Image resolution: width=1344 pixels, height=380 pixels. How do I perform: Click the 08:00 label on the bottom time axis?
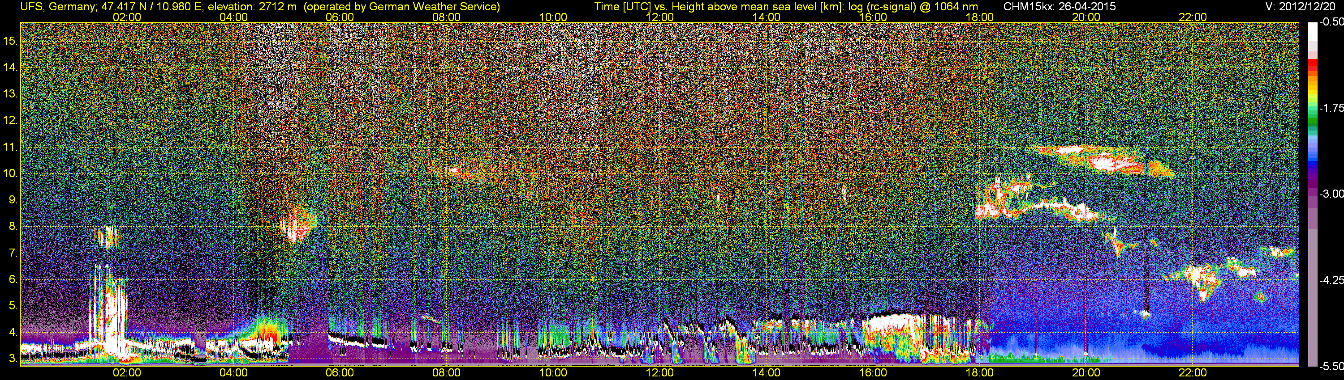[447, 373]
